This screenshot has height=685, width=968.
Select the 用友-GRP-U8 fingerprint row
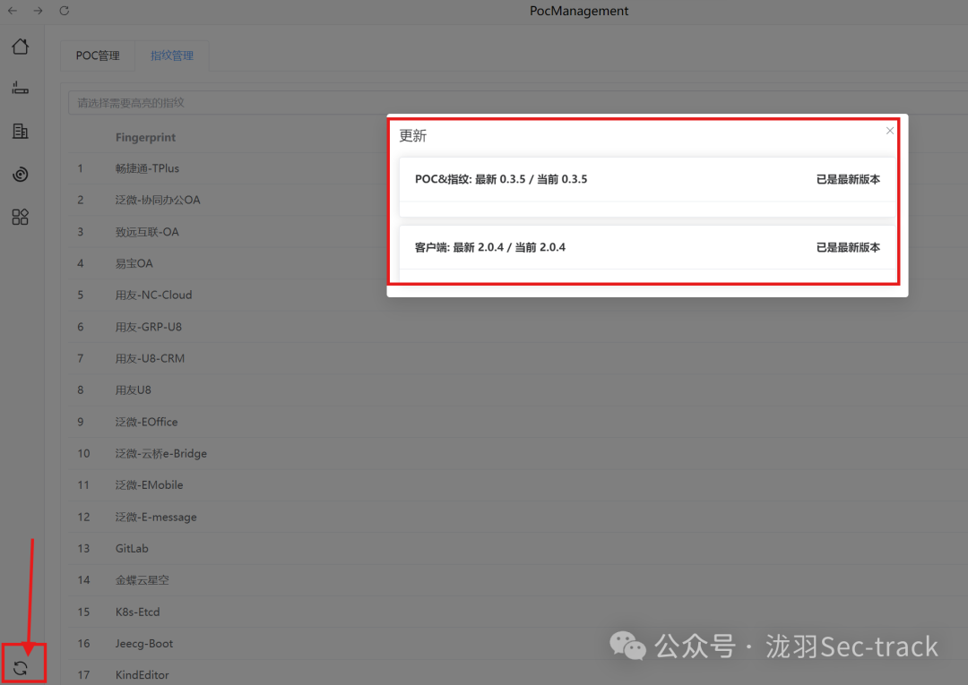pyautogui.click(x=517, y=327)
